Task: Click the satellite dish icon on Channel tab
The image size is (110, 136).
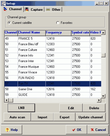Action: tap(5, 9)
